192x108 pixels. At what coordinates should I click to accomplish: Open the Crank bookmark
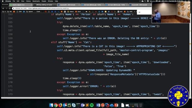(x=38, y=12)
